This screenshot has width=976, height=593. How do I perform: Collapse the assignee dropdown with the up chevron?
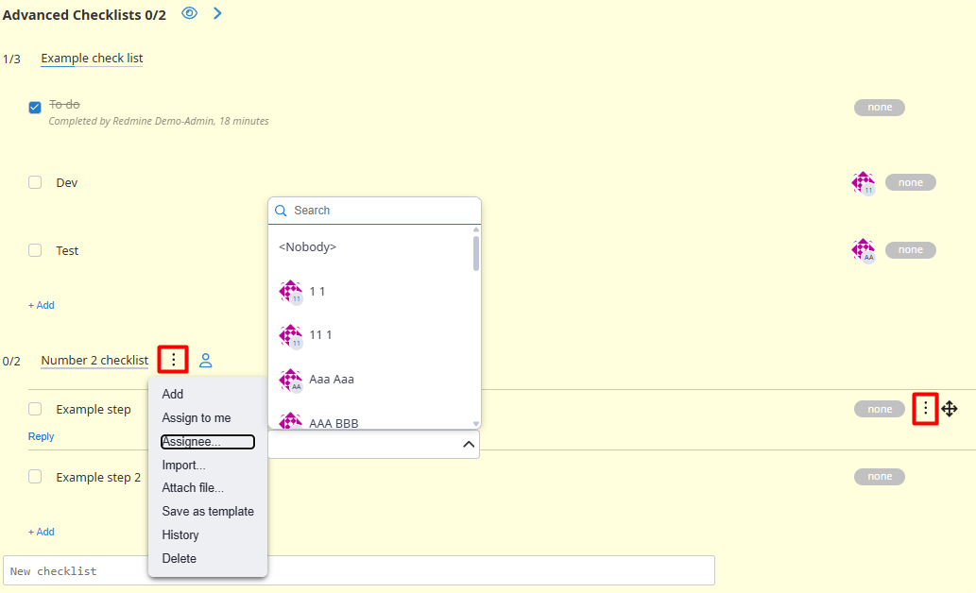click(468, 445)
